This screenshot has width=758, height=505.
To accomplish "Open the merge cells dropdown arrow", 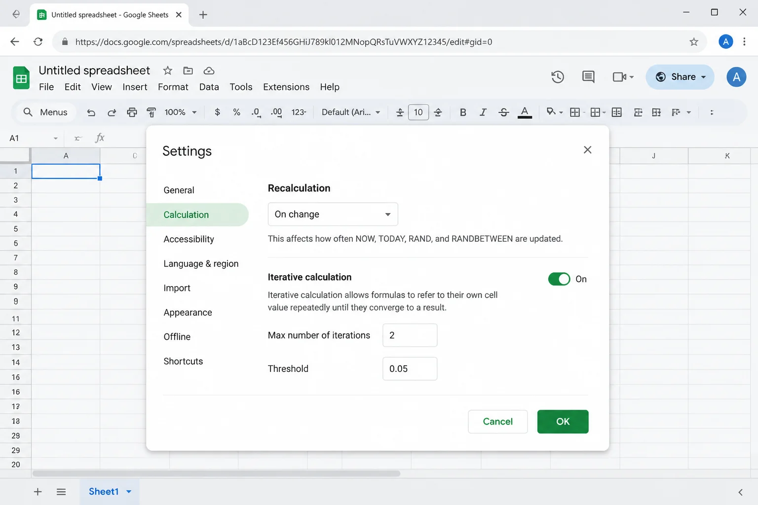I will [x=604, y=112].
